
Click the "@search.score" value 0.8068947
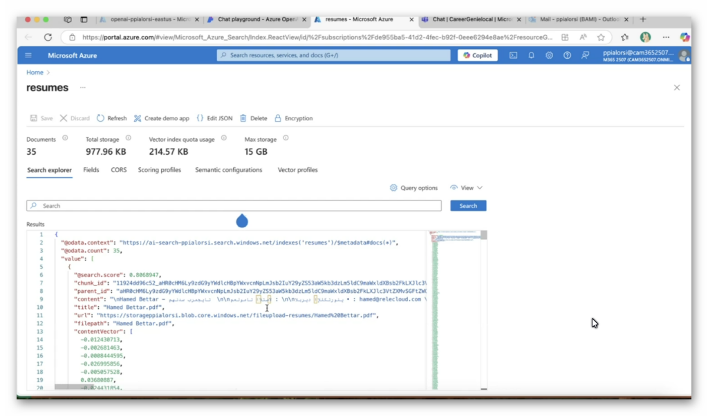[x=144, y=275]
